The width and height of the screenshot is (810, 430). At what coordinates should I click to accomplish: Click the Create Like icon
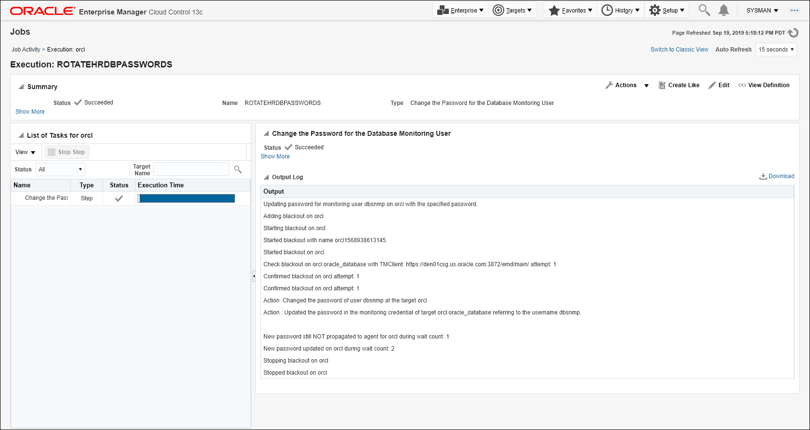click(x=662, y=85)
